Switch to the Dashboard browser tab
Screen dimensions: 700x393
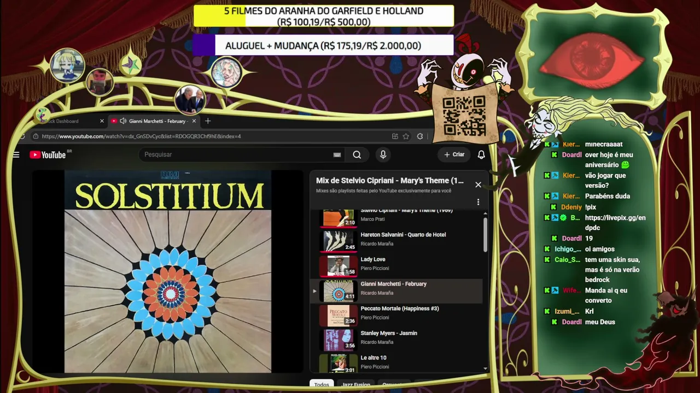pyautogui.click(x=68, y=121)
